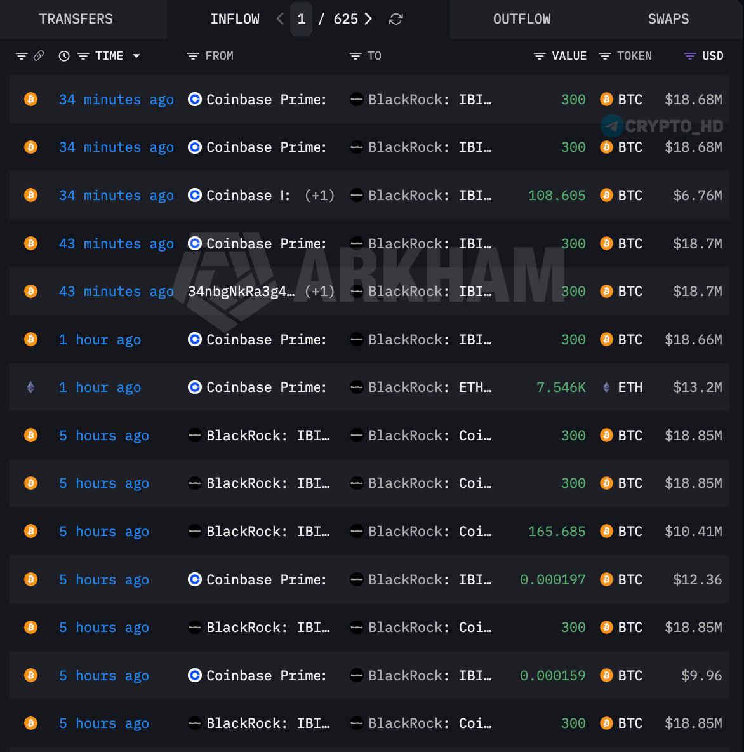Expand the TIME sort dropdown arrow
The width and height of the screenshot is (744, 752).
click(136, 56)
